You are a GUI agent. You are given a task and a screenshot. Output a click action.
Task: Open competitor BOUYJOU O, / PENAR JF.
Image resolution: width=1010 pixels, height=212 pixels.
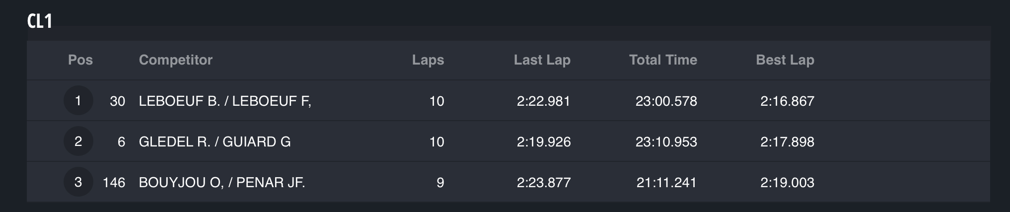coord(222,183)
